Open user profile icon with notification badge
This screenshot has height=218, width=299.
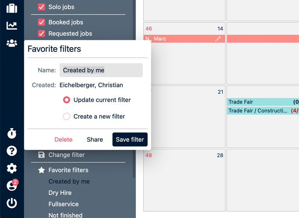12,186
